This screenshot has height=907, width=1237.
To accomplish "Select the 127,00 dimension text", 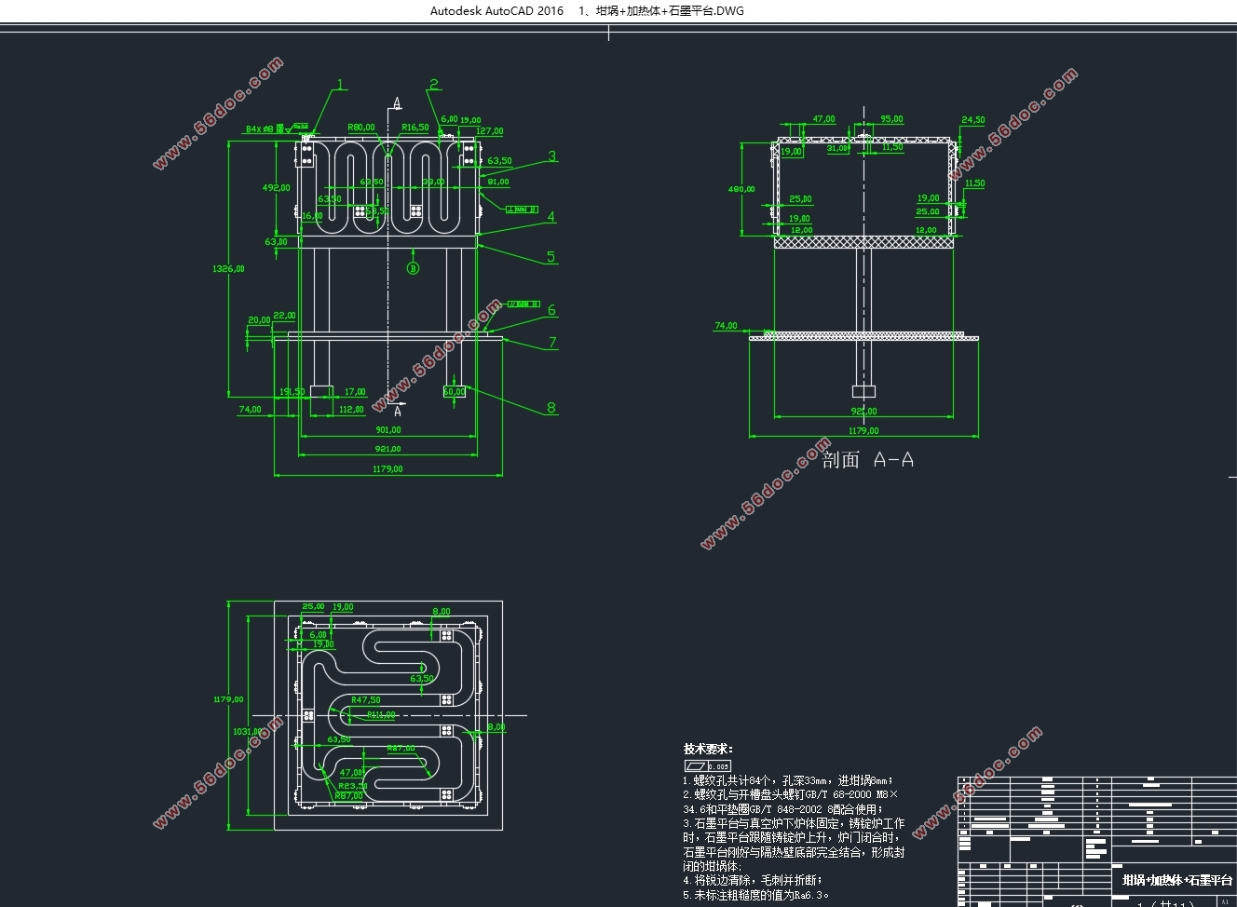I will pos(490,131).
